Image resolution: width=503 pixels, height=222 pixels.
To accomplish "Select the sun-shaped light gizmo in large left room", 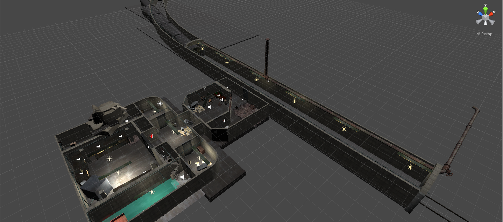I will pos(109,159).
